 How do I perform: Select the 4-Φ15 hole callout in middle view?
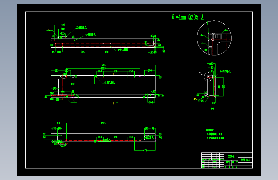tap(109, 82)
